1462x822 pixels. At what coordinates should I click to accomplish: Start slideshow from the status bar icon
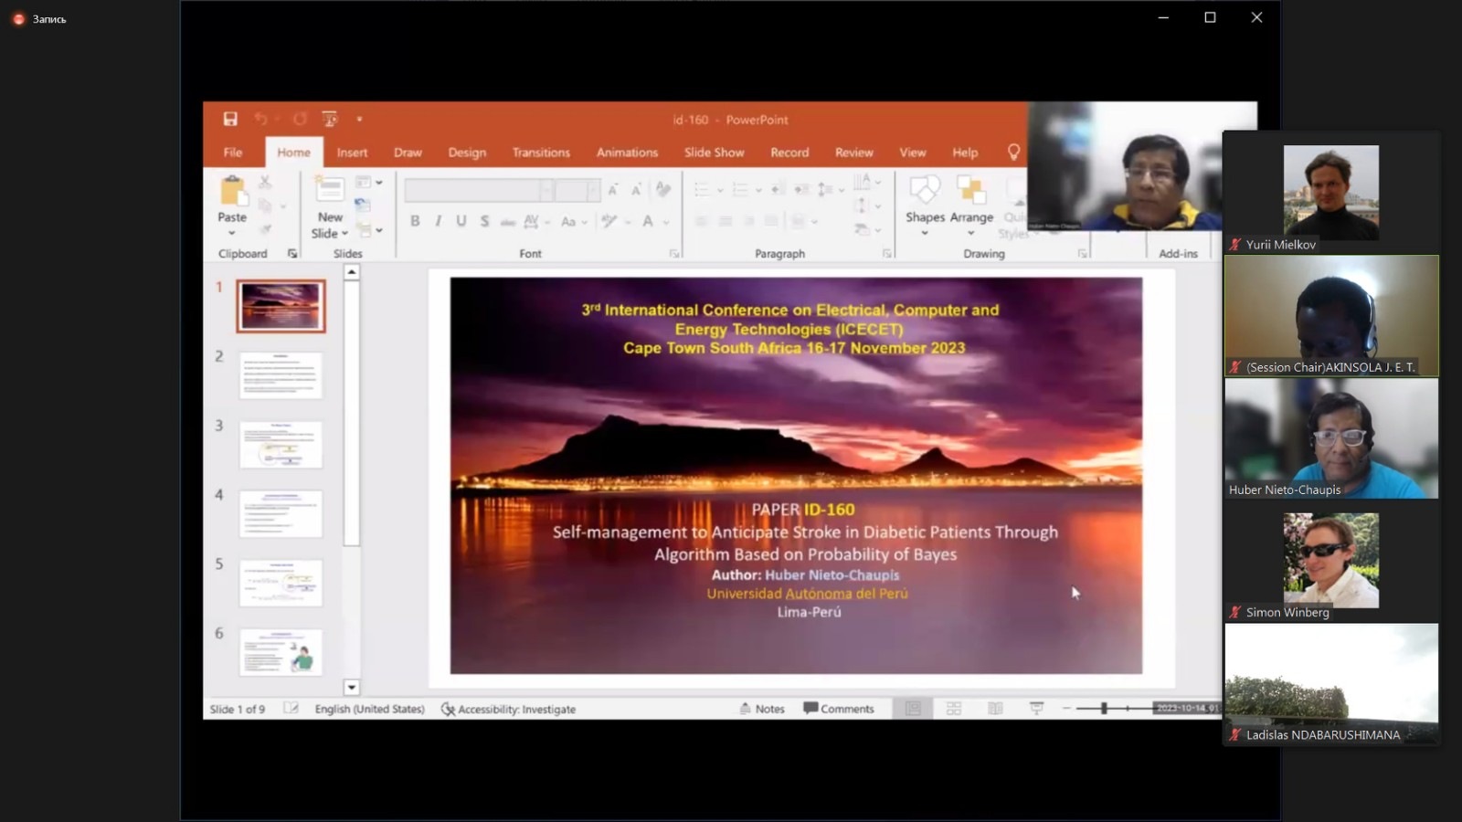coord(1036,709)
